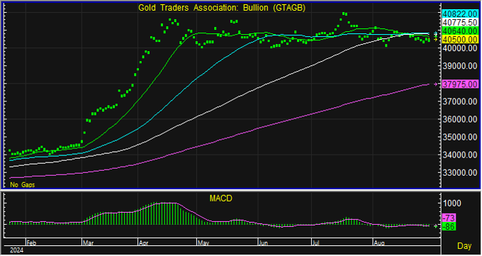Click the Mar date axis label

[88, 243]
